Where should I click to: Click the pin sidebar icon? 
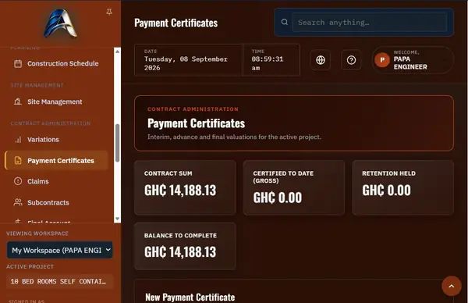pyautogui.click(x=109, y=12)
